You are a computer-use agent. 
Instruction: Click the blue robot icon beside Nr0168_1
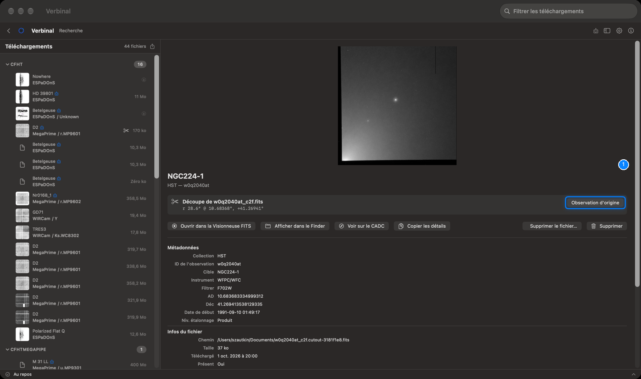point(55,195)
